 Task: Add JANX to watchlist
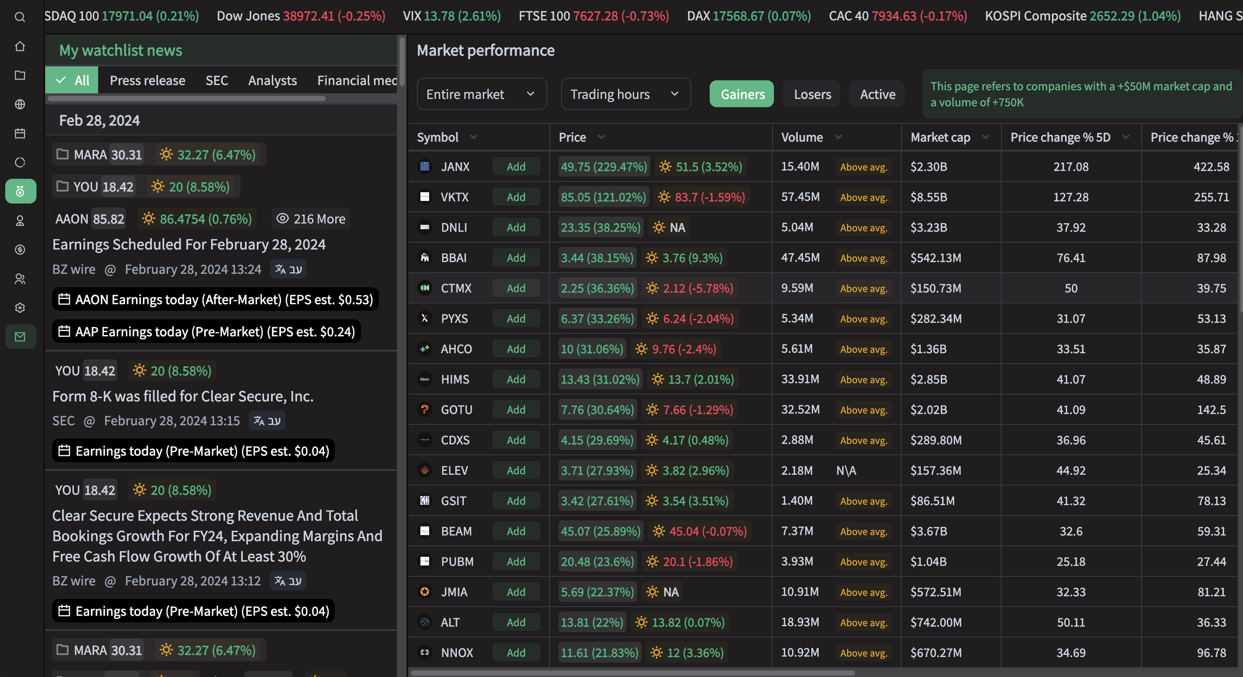[x=516, y=167]
